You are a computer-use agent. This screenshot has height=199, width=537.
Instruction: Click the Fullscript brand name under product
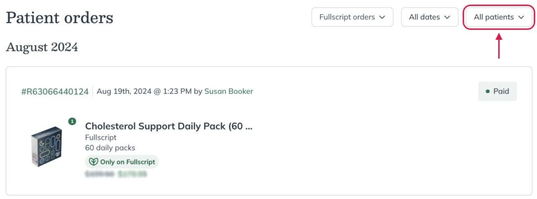click(x=101, y=137)
